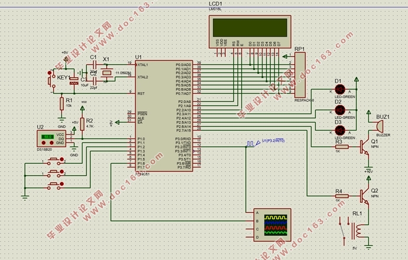Image resolution: width=408 pixels, height=260 pixels.
Task: Select the D1 green LED
Action: coord(340,90)
